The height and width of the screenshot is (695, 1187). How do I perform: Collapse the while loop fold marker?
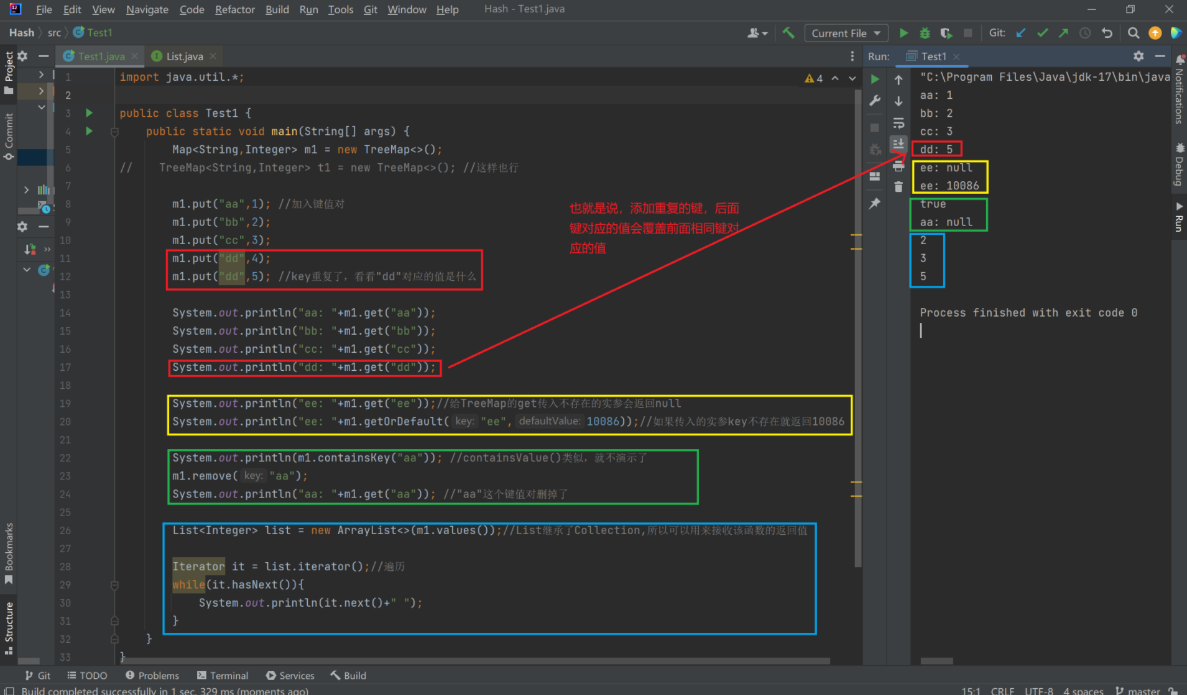(114, 585)
